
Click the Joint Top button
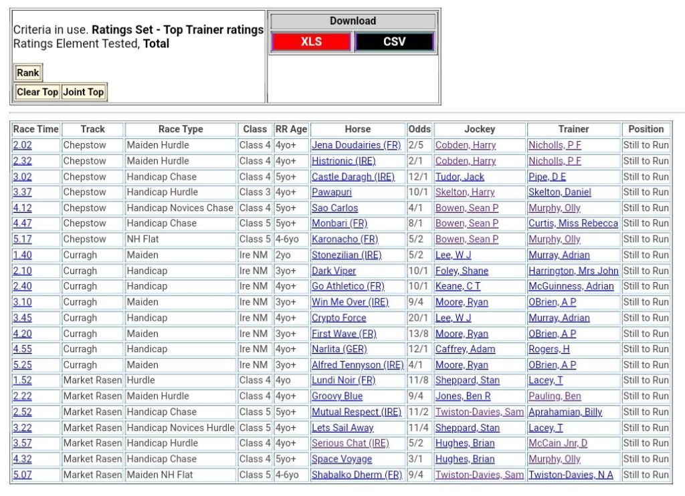[84, 92]
